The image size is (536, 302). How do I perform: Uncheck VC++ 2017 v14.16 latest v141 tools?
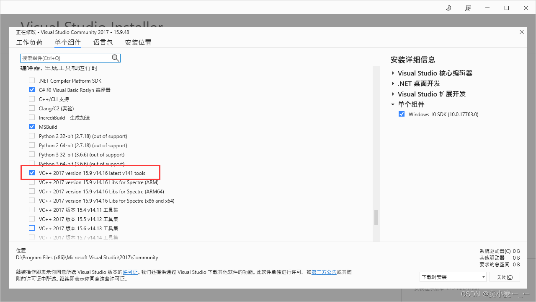pyautogui.click(x=32, y=173)
